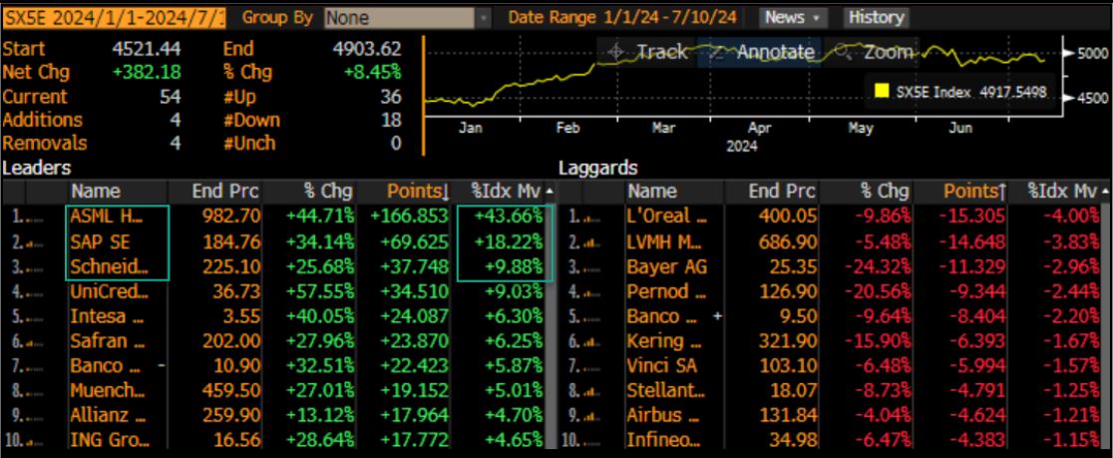
Task: Edit the SX5E security input field
Action: [x=115, y=18]
